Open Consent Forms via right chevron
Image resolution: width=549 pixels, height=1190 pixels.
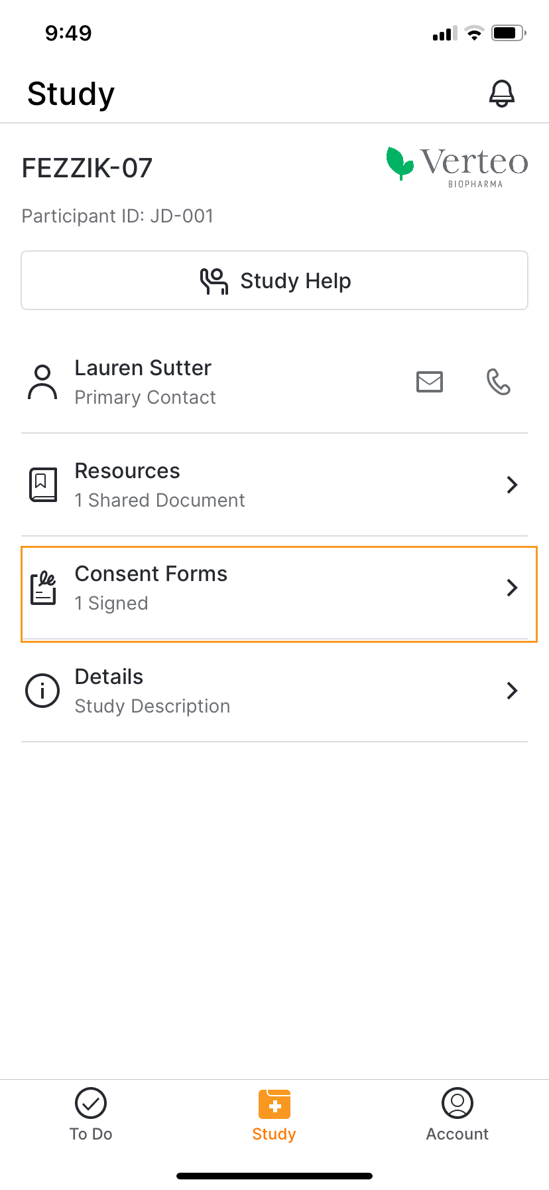point(512,588)
